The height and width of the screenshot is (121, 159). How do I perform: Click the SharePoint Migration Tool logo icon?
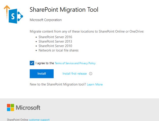[x=13, y=14]
